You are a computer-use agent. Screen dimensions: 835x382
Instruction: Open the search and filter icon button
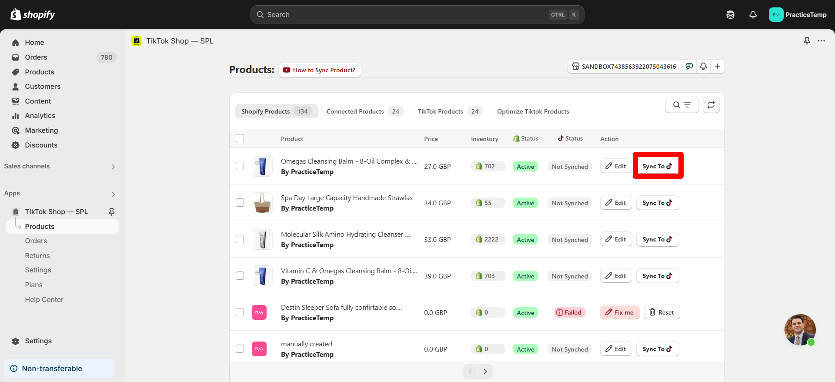681,105
